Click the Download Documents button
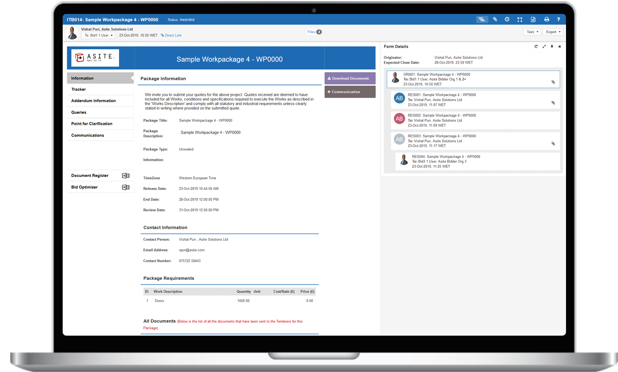Screen dimensions: 618x372 point(350,78)
